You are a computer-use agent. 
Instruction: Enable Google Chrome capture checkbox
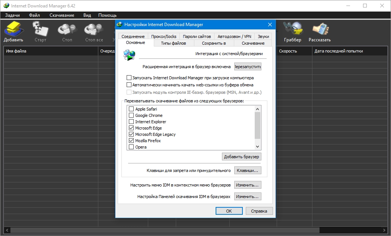[x=131, y=115]
